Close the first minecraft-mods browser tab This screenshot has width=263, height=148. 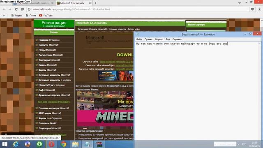52,3
